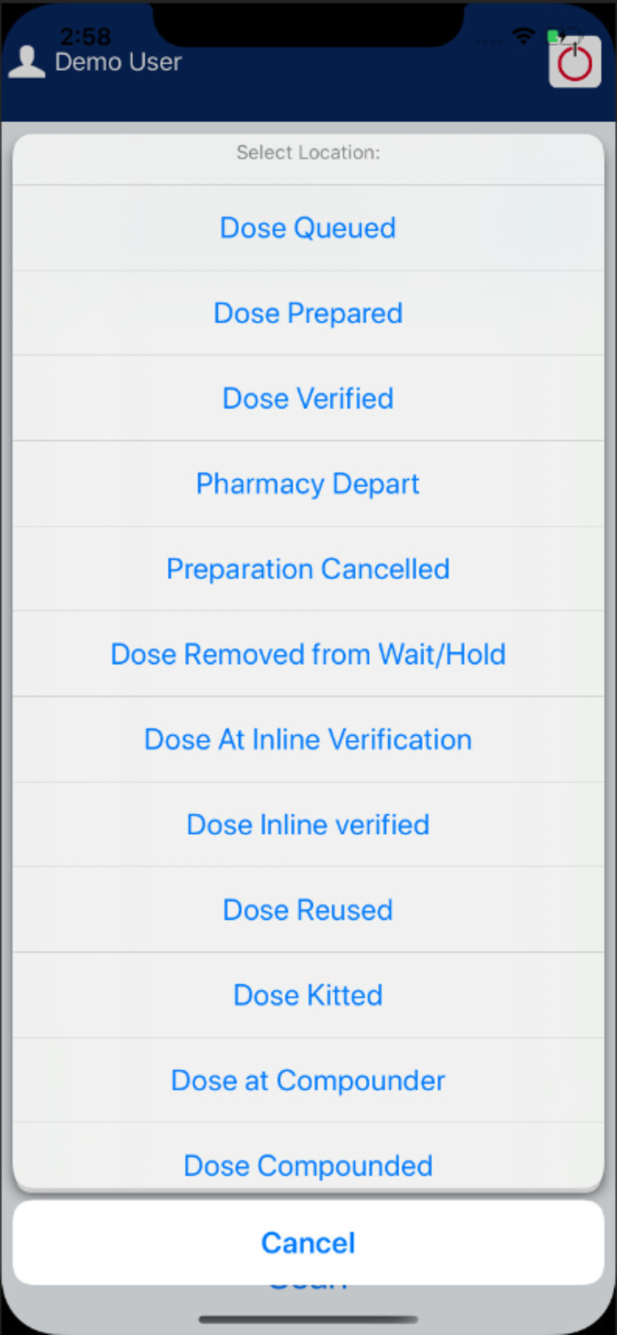Tap the Select Location header

(308, 153)
